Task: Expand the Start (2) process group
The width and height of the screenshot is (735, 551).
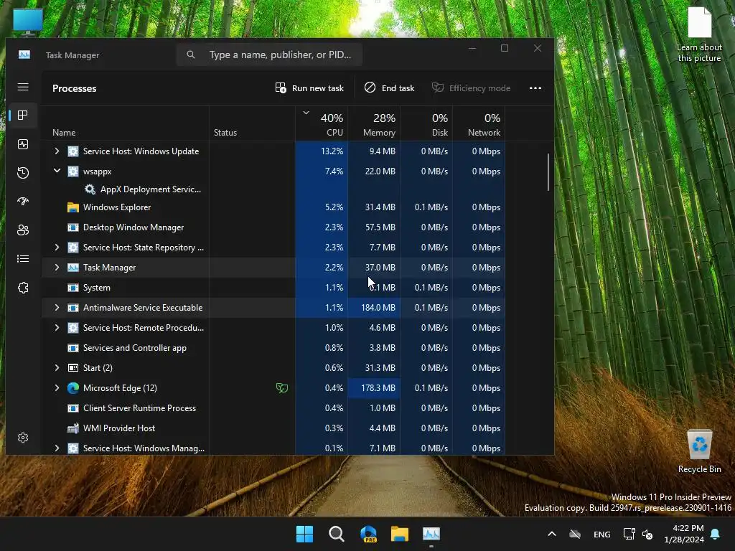Action: 57,368
